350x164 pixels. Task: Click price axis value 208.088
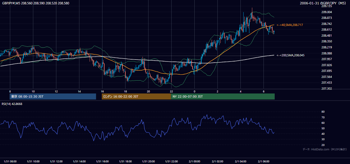coord(326,53)
